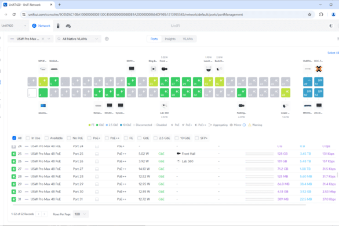Click the browser address bar URL
Viewport: 339px width, 226px height.
point(136,14)
